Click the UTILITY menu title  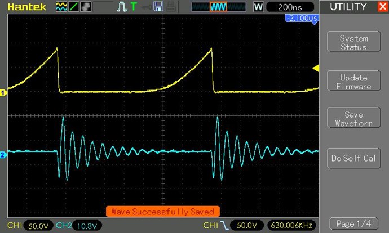click(x=348, y=7)
